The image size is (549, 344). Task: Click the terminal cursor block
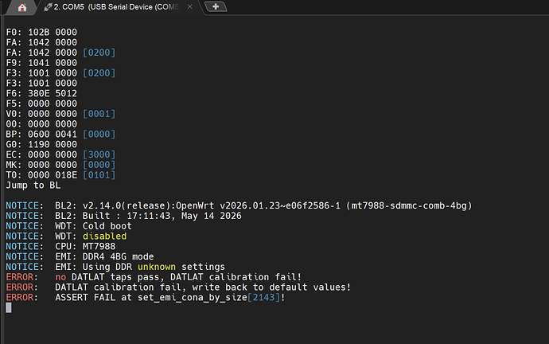[9, 307]
